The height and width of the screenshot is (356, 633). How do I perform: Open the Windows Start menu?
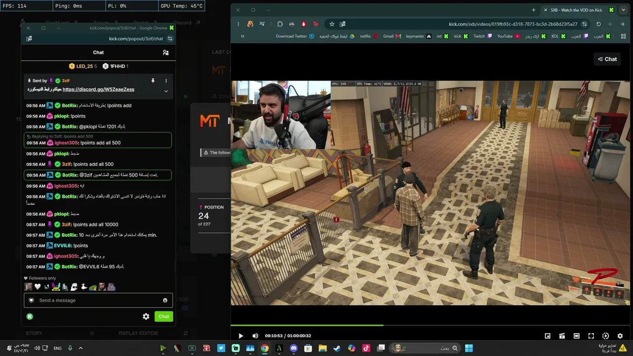469,348
